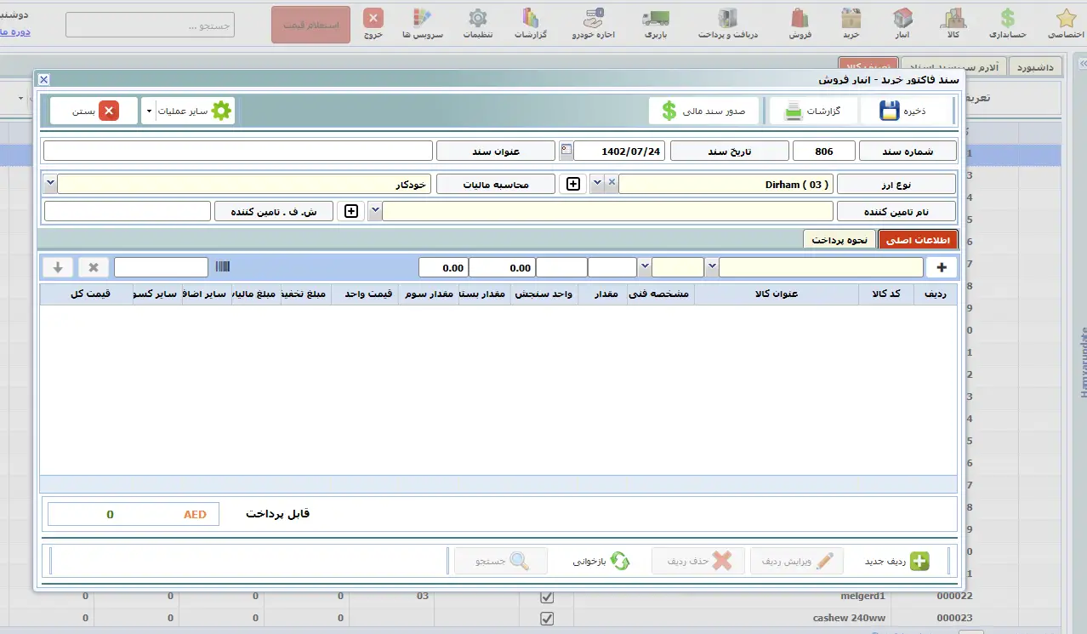Image resolution: width=1087 pixels, height=634 pixels.
Task: Add new row (ردیف جدید) button
Action: [x=896, y=562]
